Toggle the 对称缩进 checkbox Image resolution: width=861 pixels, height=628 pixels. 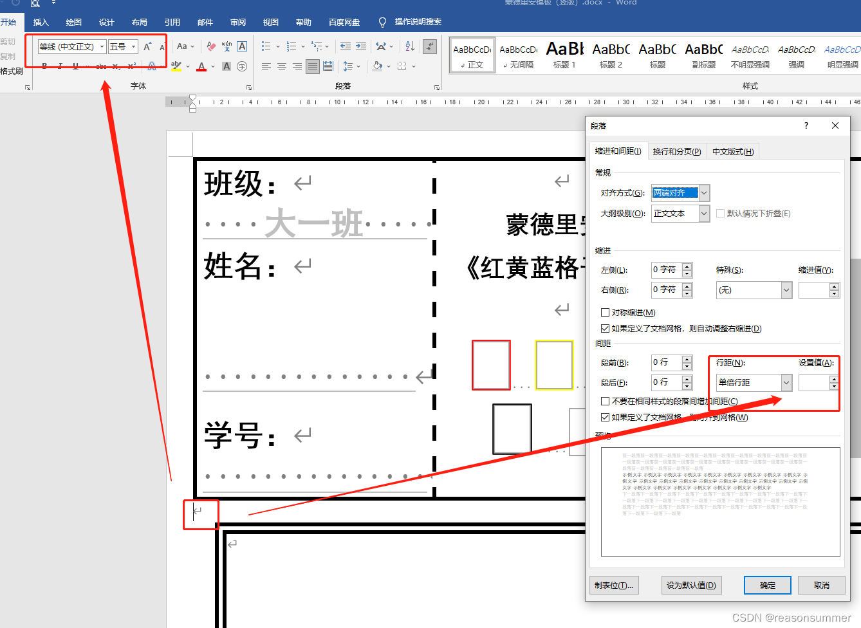pos(605,313)
